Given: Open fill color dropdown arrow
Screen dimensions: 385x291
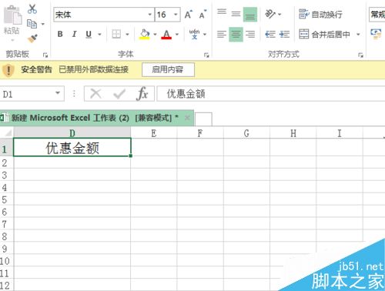Looking at the screenshot, I should pos(155,34).
